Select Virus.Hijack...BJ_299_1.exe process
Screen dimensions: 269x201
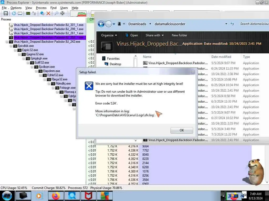coord(48,29)
